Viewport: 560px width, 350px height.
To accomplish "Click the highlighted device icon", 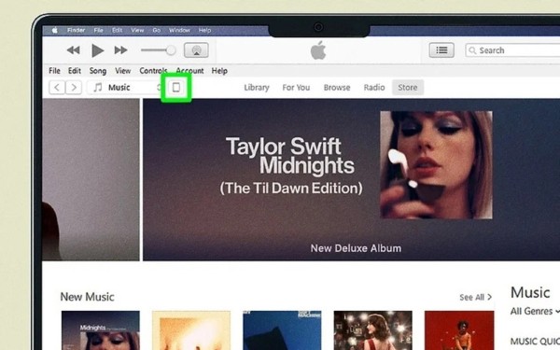I will pos(176,87).
